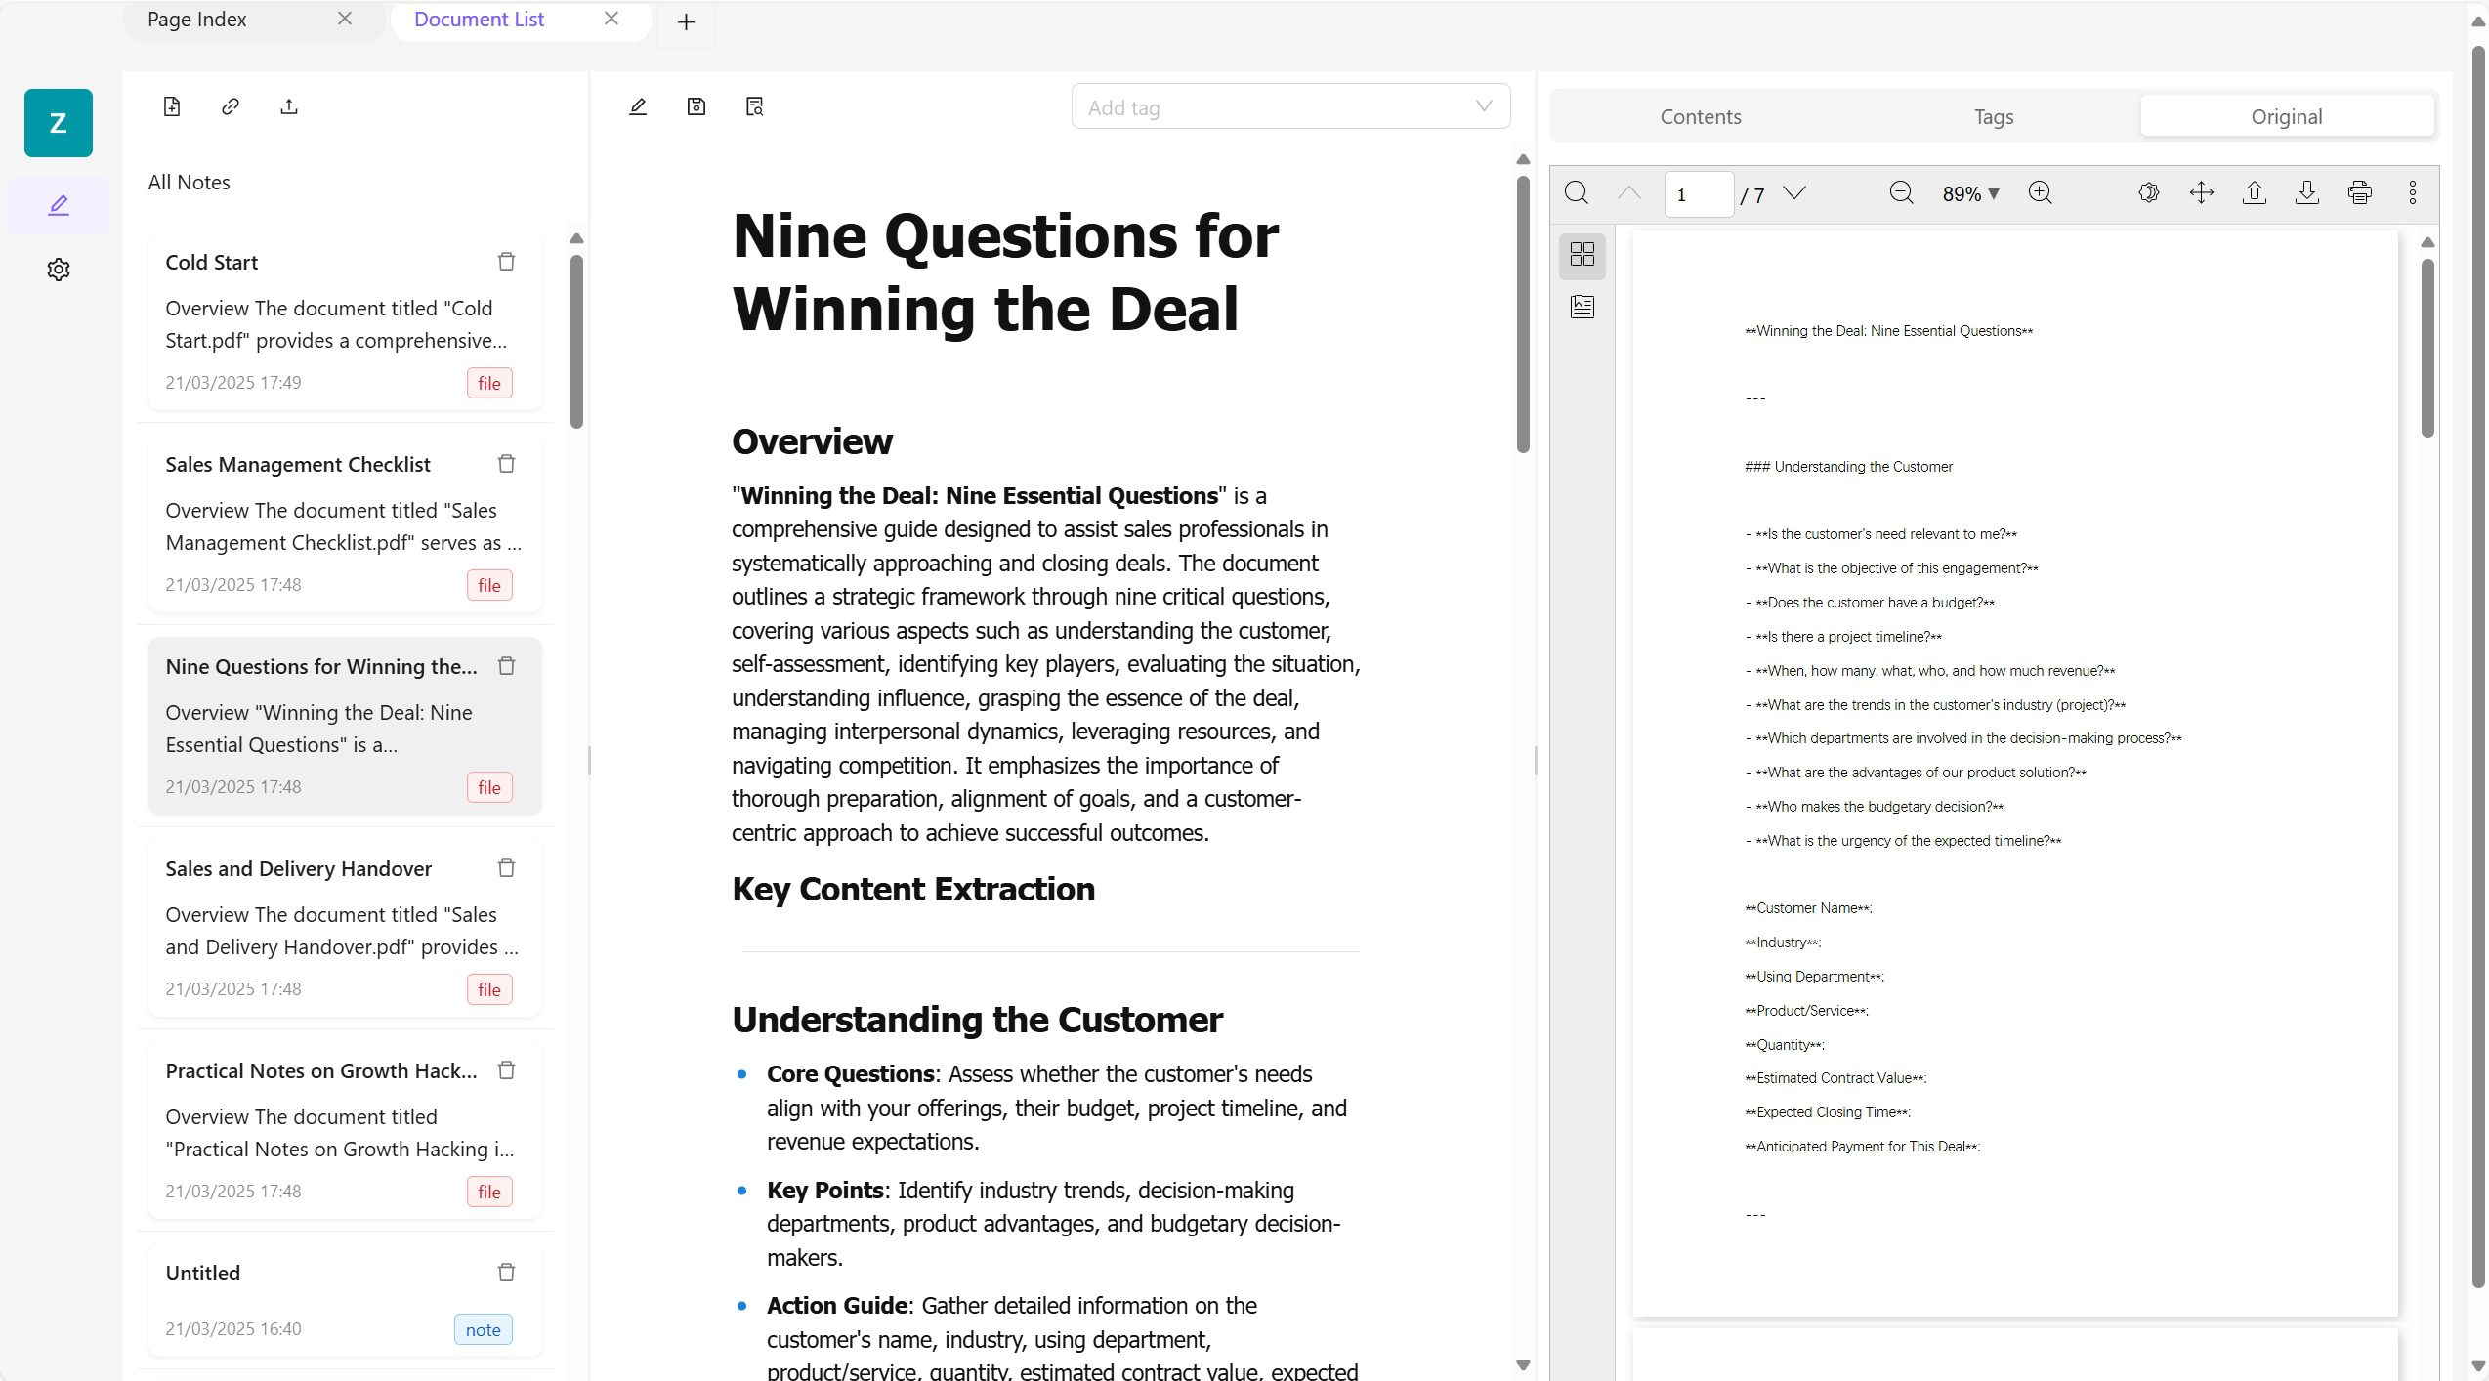The height and width of the screenshot is (1381, 2489).
Task: Toggle the PDF bookmark panel icon
Action: click(1582, 307)
